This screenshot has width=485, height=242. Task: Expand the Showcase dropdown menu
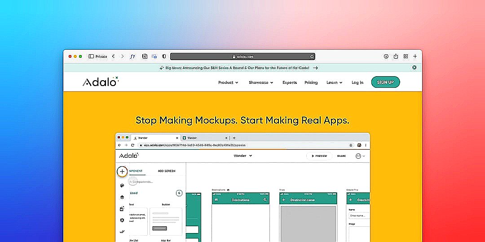(x=261, y=82)
